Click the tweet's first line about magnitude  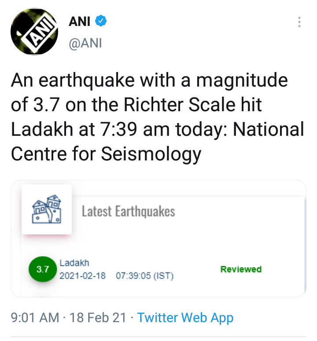click(149, 81)
